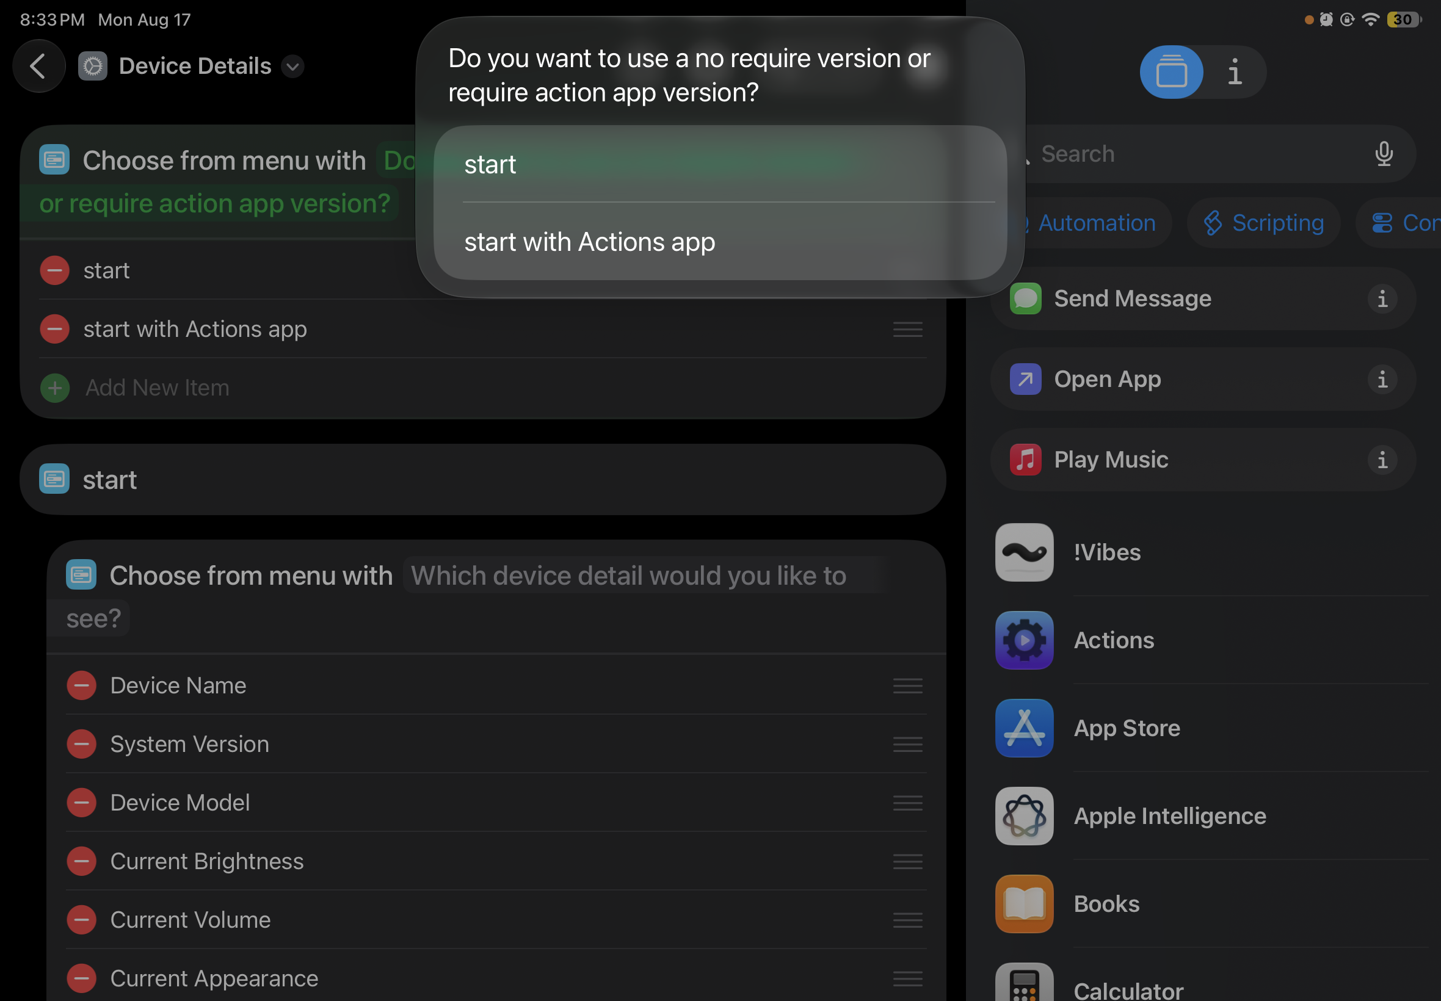
Task: Edit the 'Which device detail' prompt field
Action: click(x=645, y=575)
